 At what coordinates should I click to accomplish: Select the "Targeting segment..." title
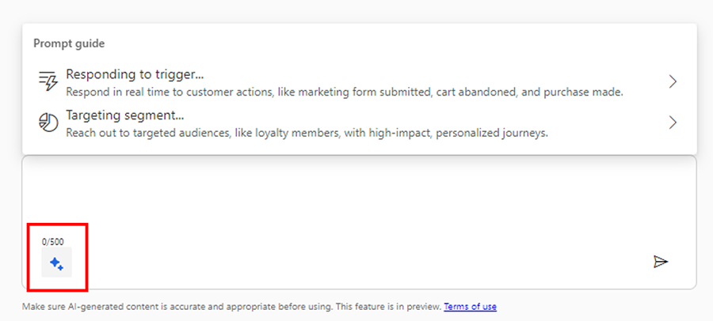click(125, 115)
